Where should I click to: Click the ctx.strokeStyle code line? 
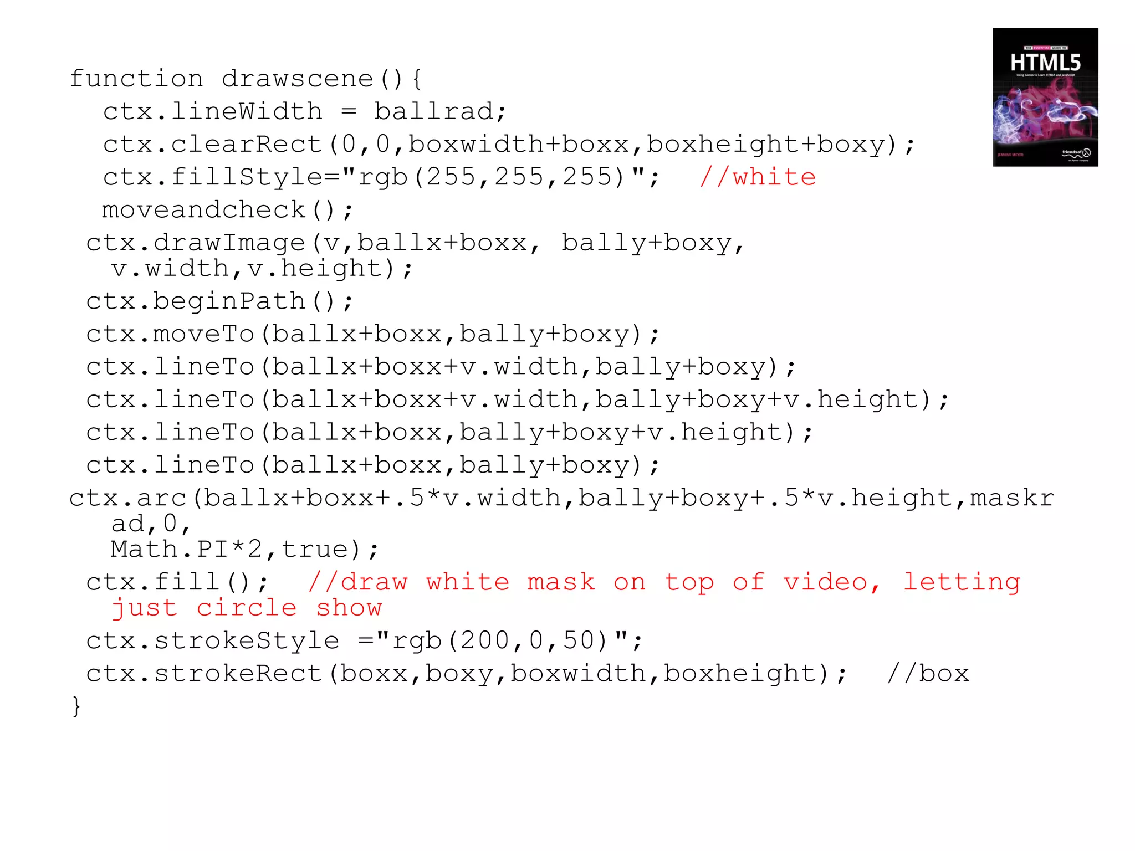[x=365, y=640]
